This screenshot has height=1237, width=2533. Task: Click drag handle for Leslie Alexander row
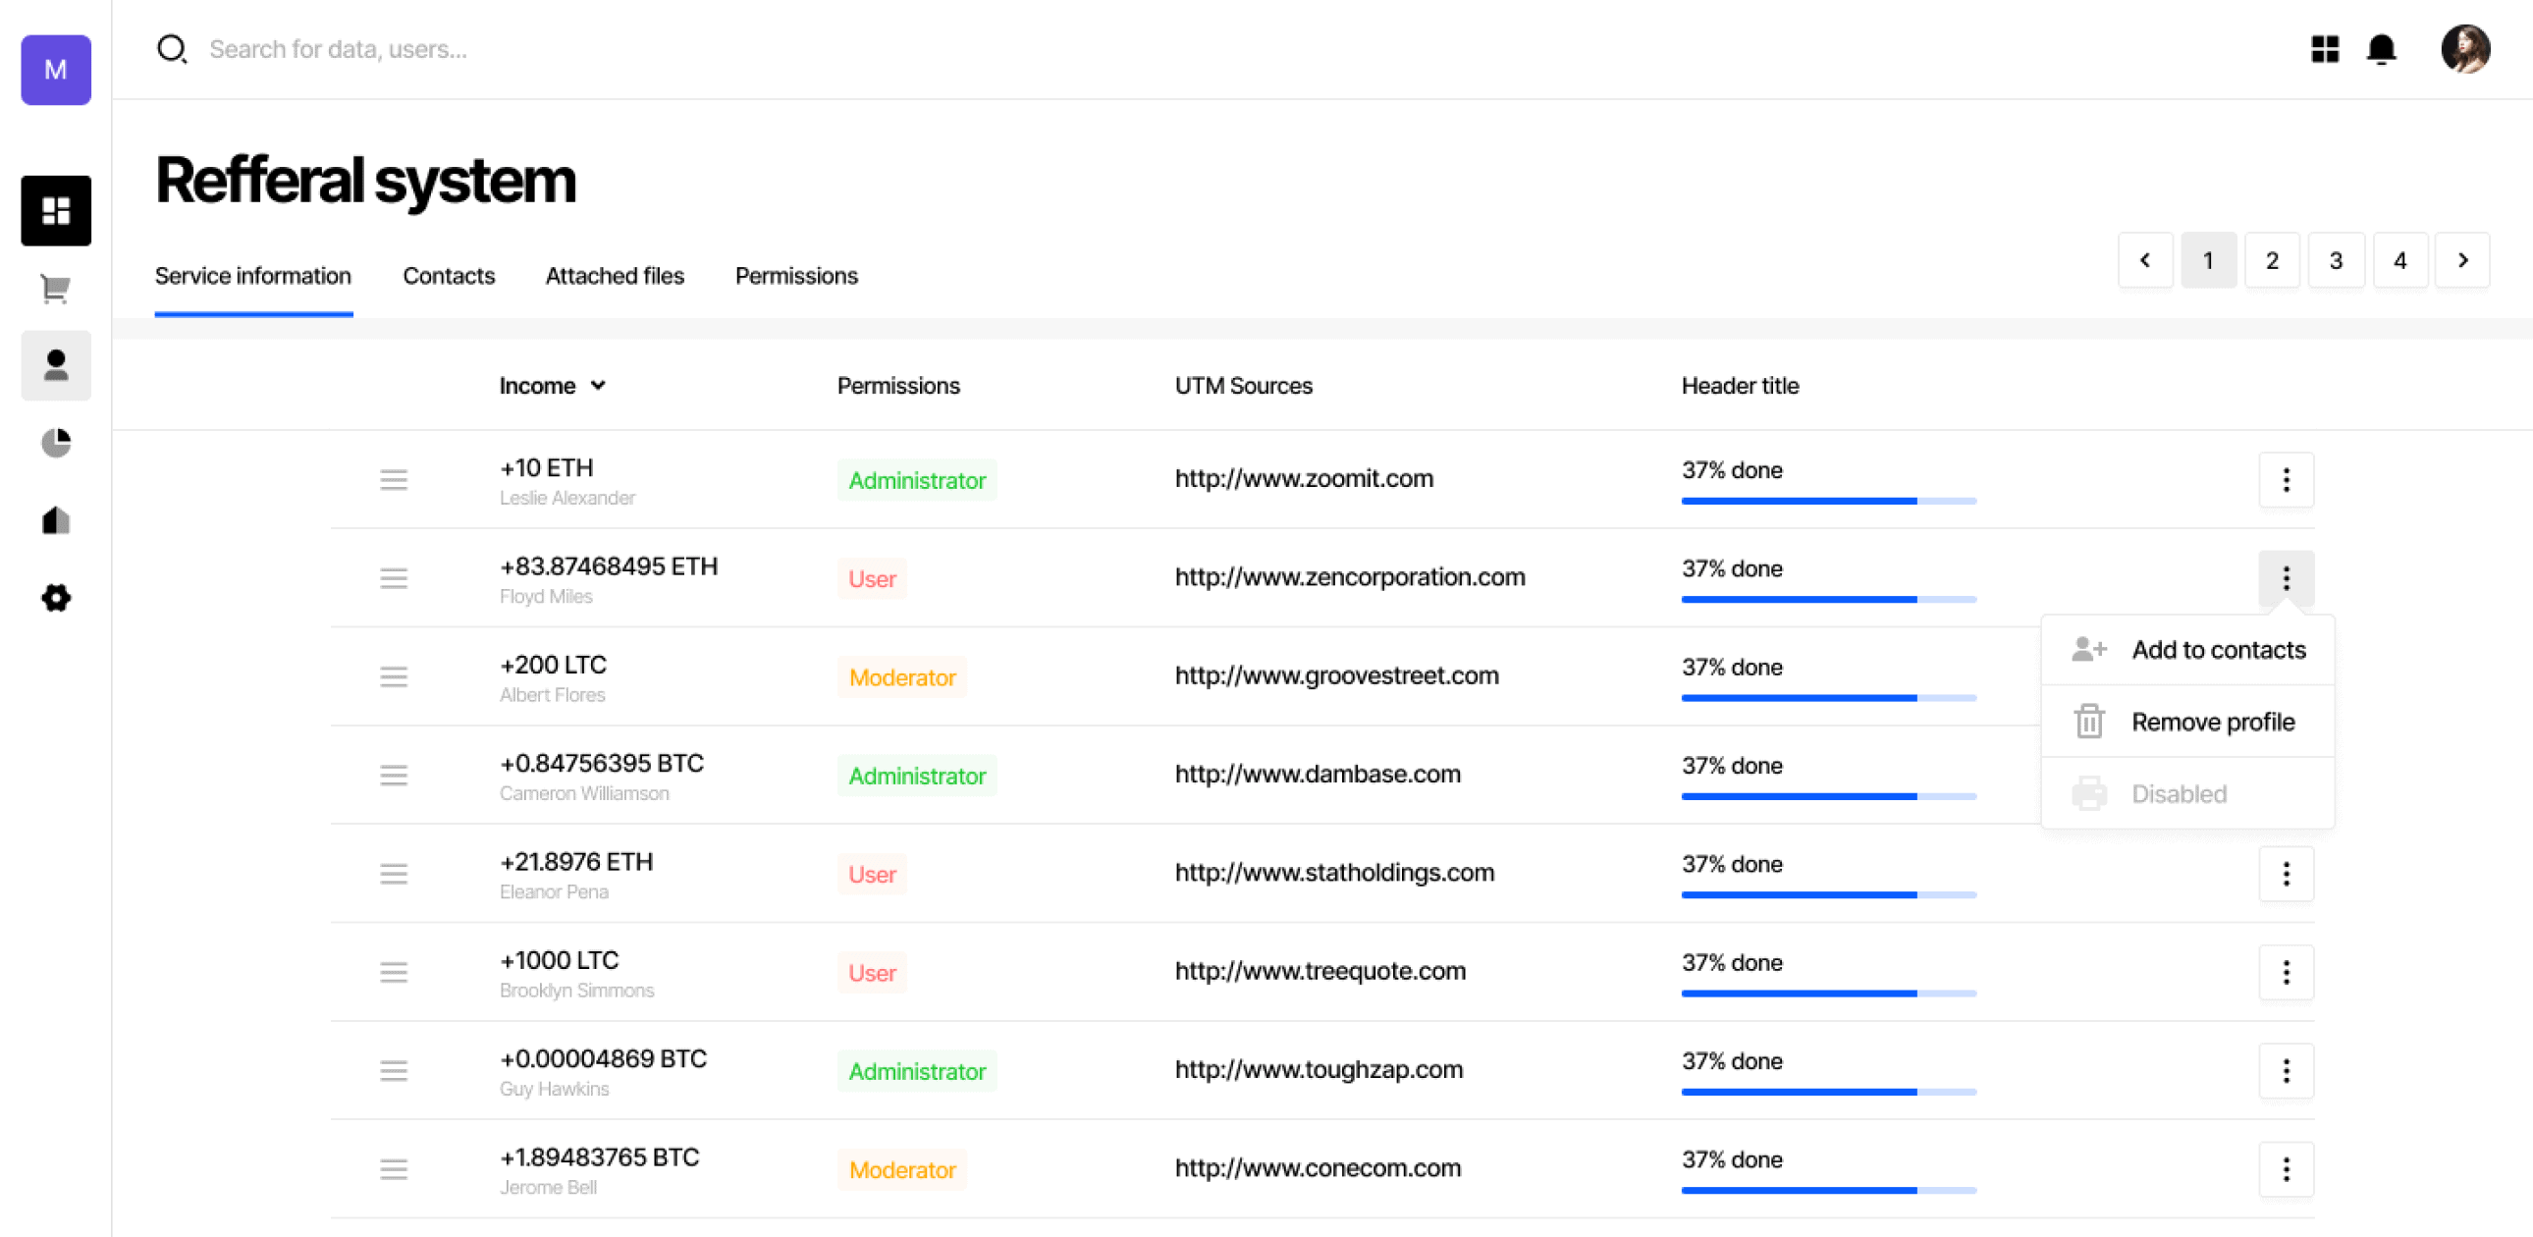pyautogui.click(x=394, y=480)
